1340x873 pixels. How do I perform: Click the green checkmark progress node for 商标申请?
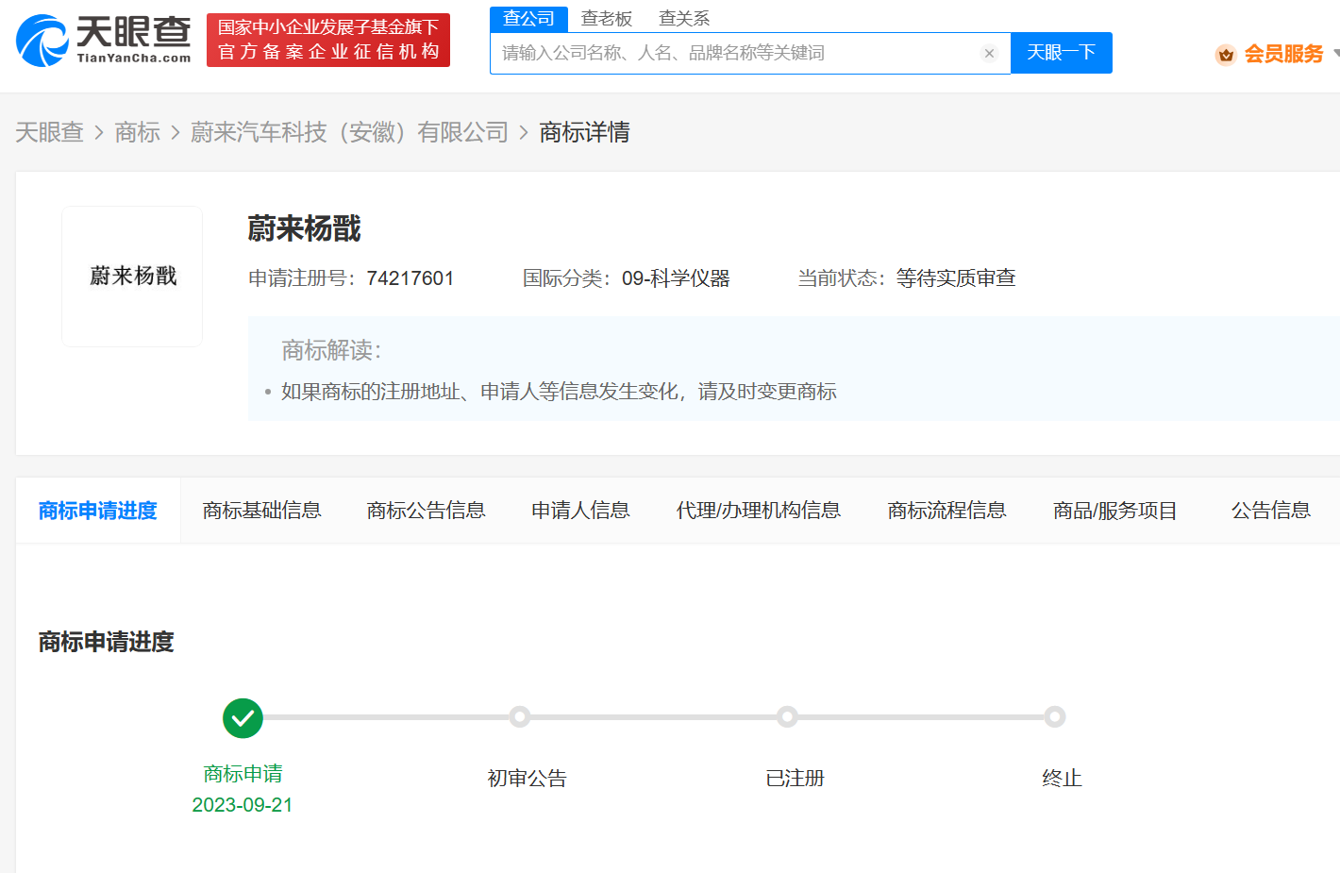pos(243,718)
